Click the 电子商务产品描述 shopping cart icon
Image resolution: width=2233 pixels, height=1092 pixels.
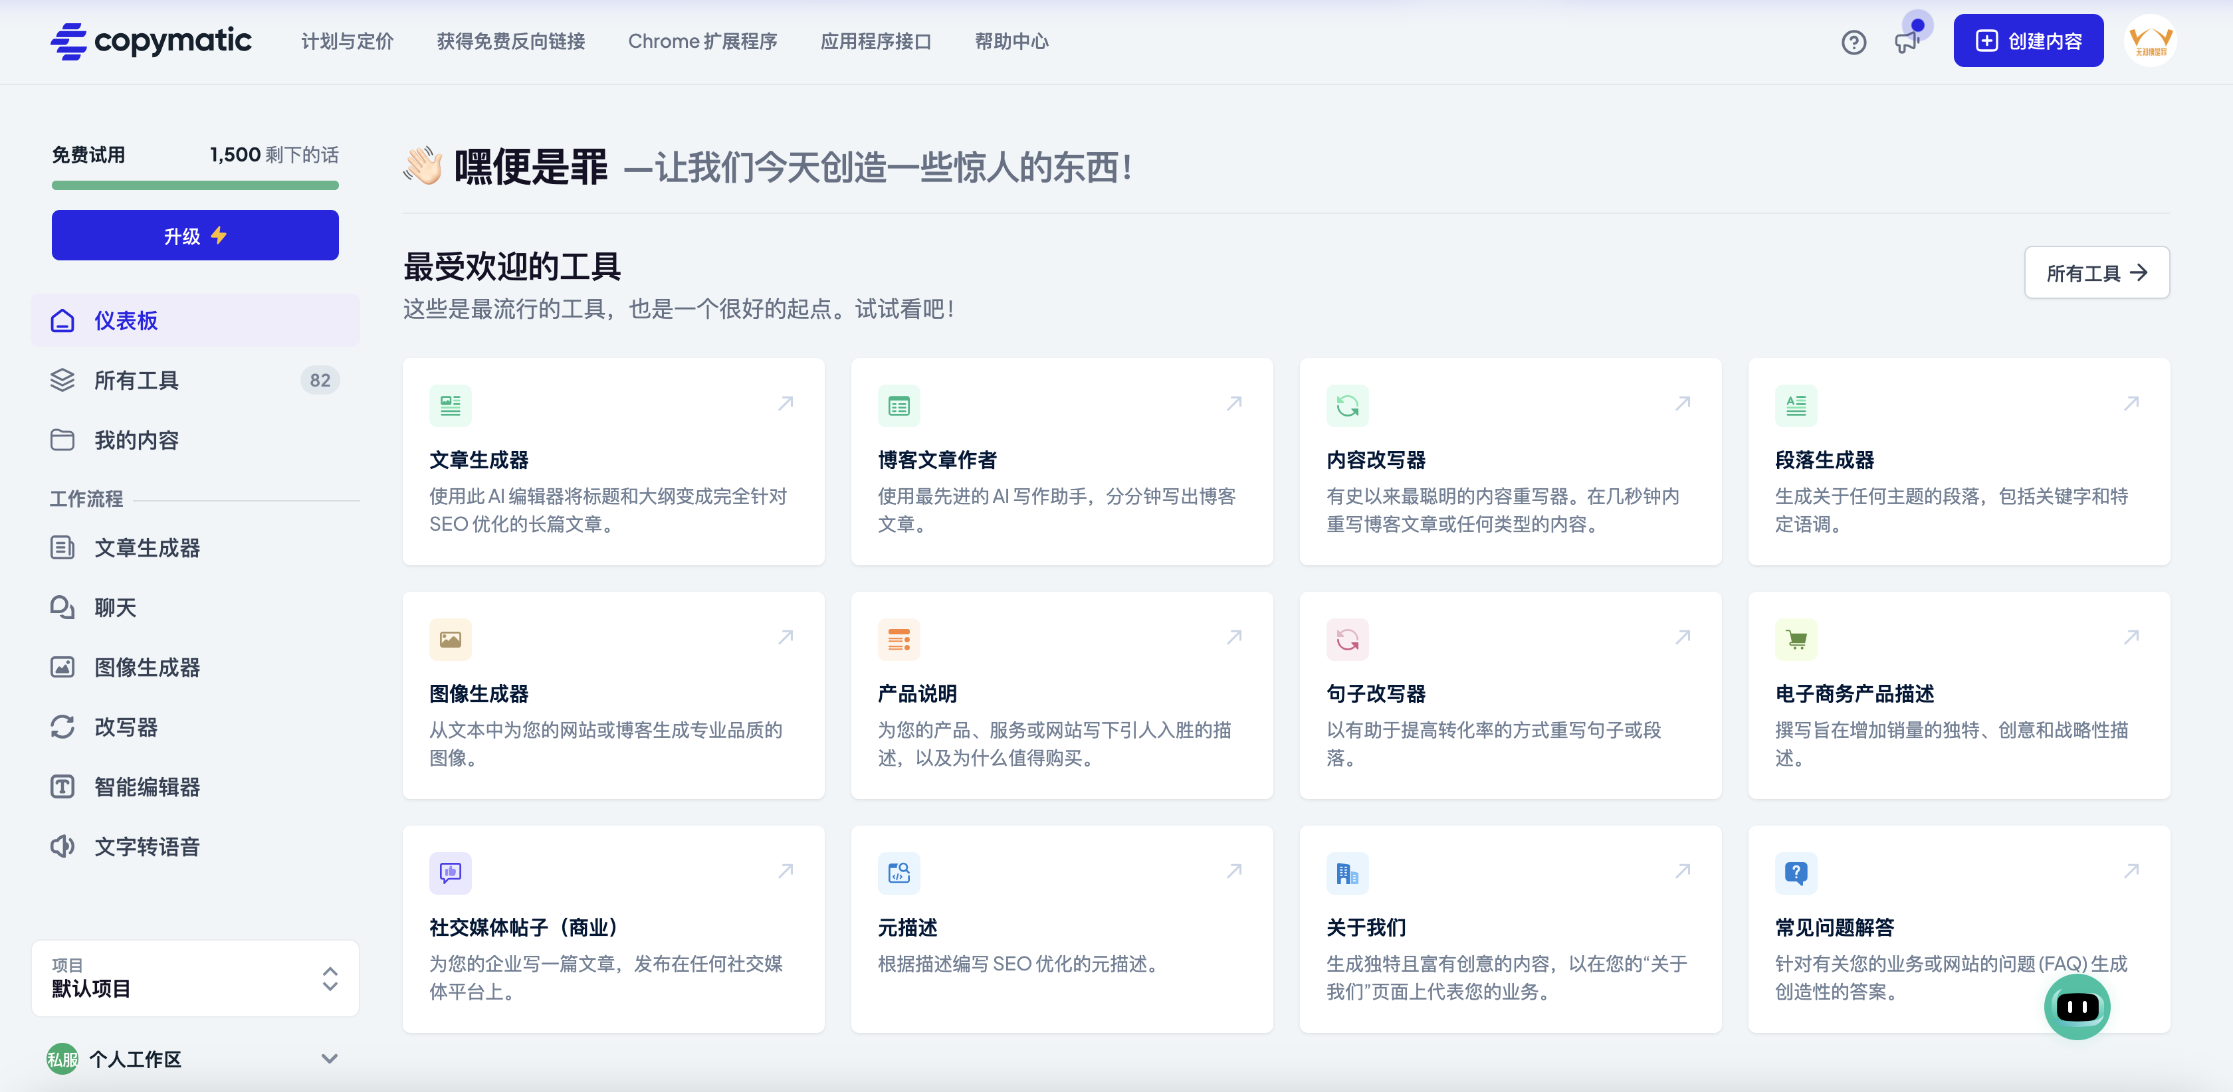[x=1796, y=640]
